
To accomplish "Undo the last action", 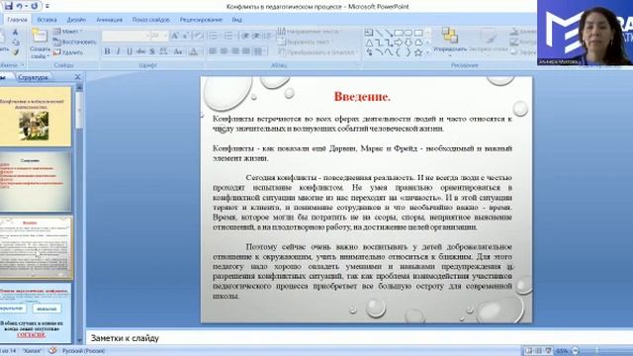I will coord(20,6).
